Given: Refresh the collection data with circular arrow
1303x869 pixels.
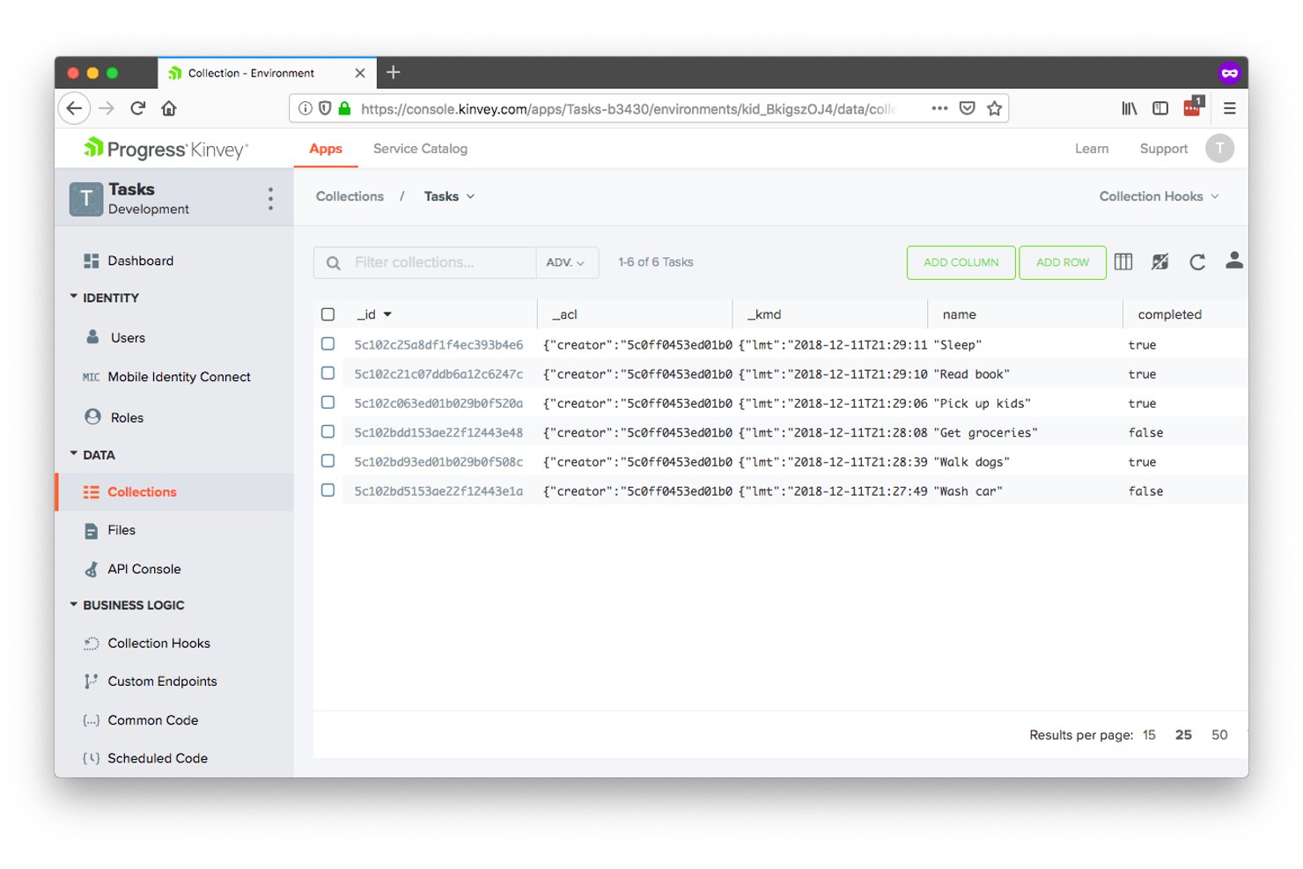Looking at the screenshot, I should (x=1197, y=261).
